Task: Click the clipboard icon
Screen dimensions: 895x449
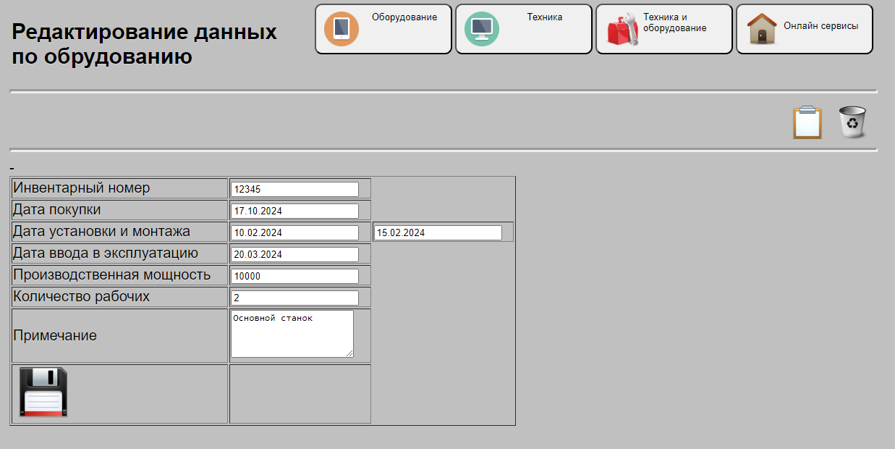Action: click(x=807, y=122)
